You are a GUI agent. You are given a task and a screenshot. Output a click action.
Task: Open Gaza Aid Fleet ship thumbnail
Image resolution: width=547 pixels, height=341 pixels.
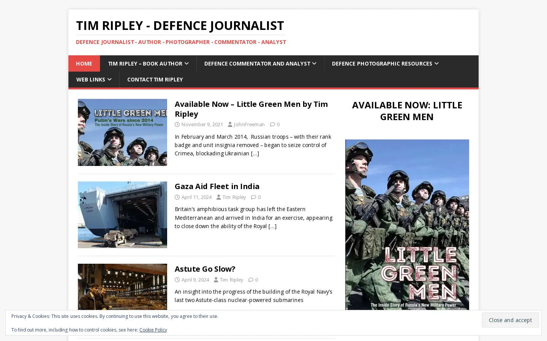pos(122,215)
